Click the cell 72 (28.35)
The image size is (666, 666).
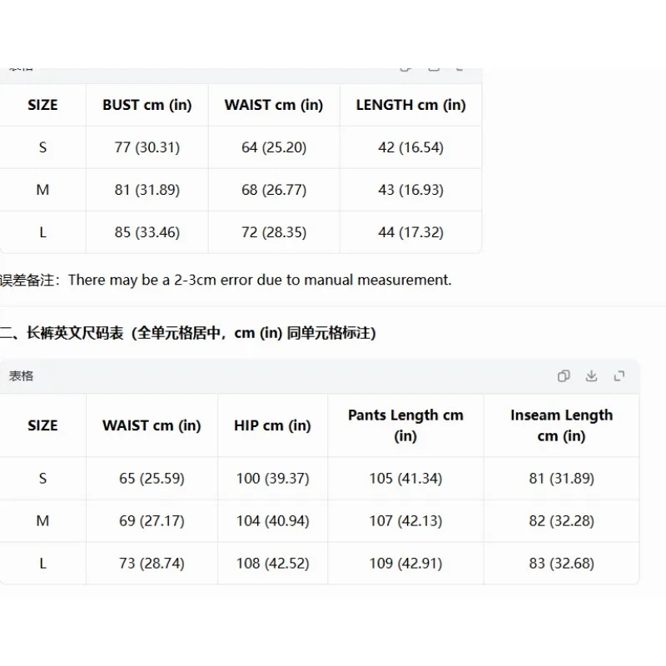coord(274,232)
